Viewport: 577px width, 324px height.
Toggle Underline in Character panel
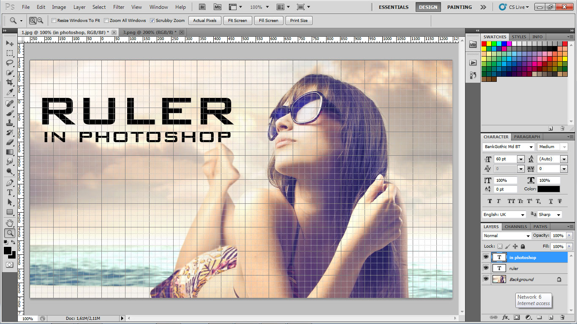551,201
